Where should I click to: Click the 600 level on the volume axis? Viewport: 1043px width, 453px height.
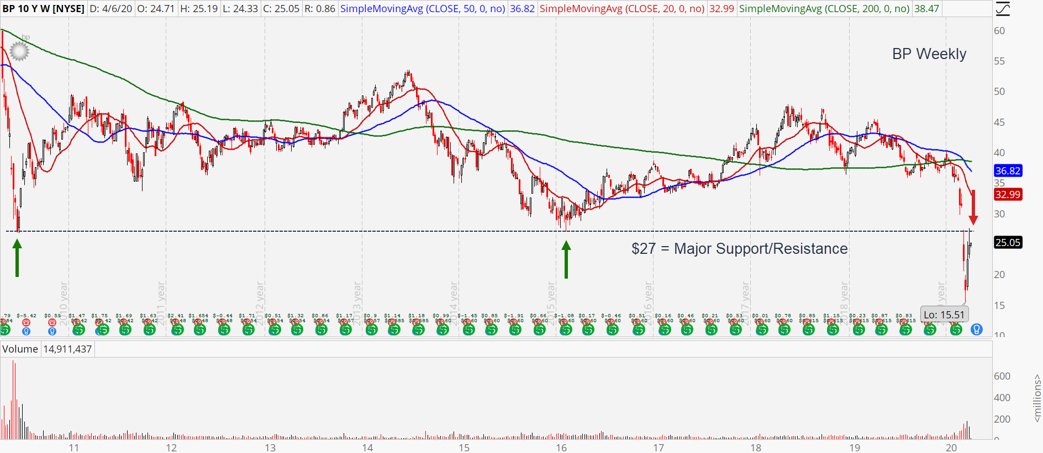[x=1002, y=376]
